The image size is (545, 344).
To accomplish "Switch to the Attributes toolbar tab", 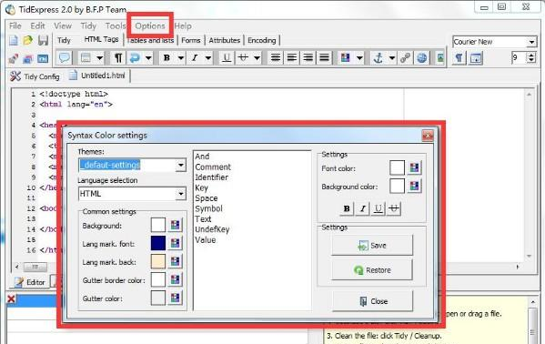I will coord(225,40).
